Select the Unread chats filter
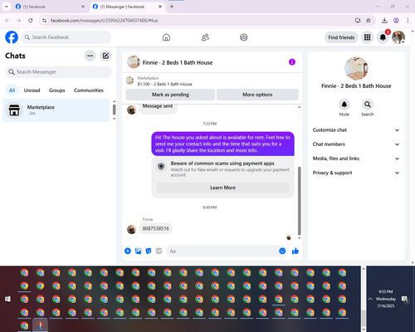Viewport: 415px width, 332px height. click(x=32, y=90)
